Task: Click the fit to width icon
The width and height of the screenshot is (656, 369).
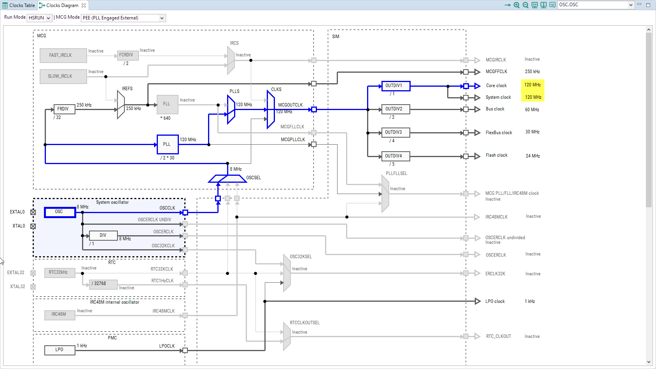Action: point(535,5)
